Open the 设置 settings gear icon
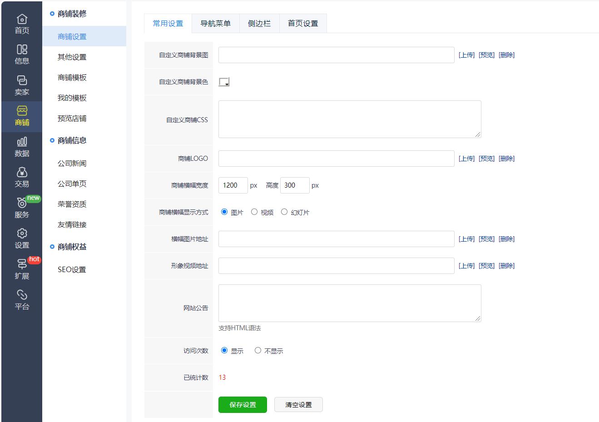The image size is (599, 422). 22,233
